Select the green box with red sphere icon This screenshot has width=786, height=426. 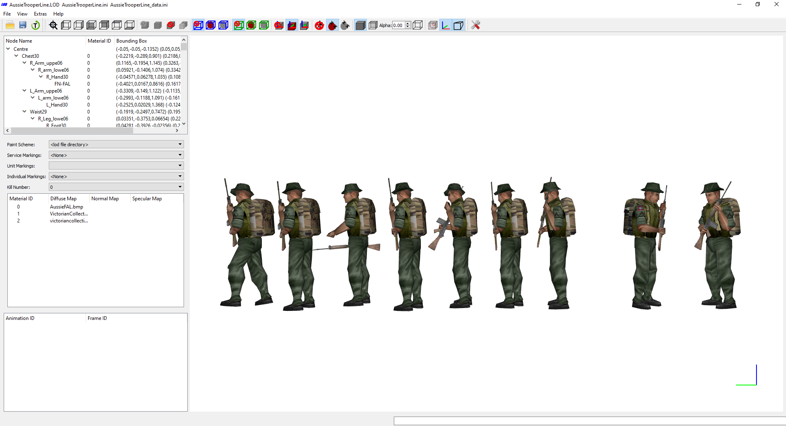point(251,25)
